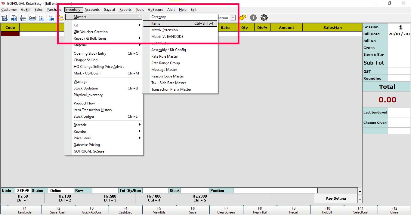The image size is (411, 215).
Task: Click scroll up arrow beside Key Setting
Action: [360, 191]
